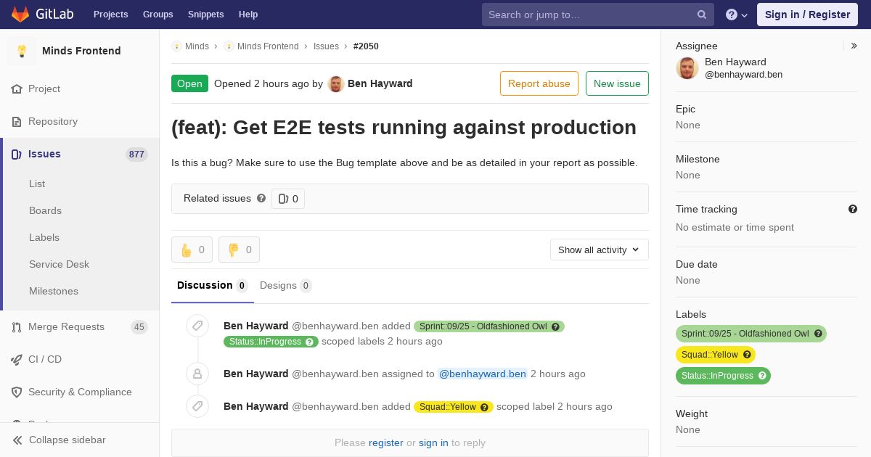
Task: Open the Projects menu in navbar
Action: tap(110, 15)
